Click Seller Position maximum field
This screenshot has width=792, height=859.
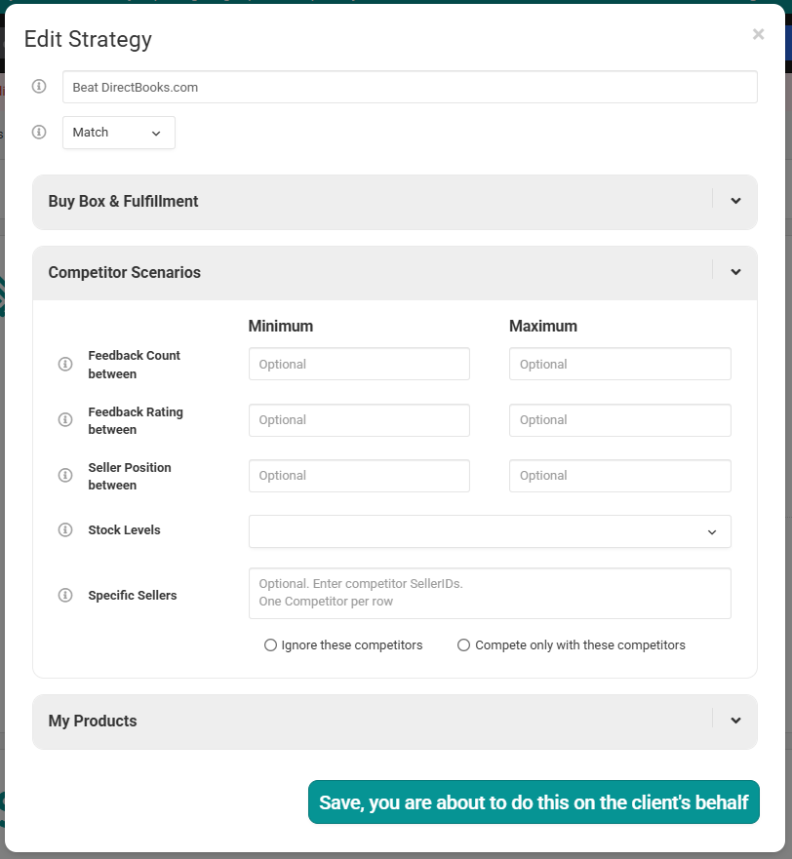tap(620, 476)
